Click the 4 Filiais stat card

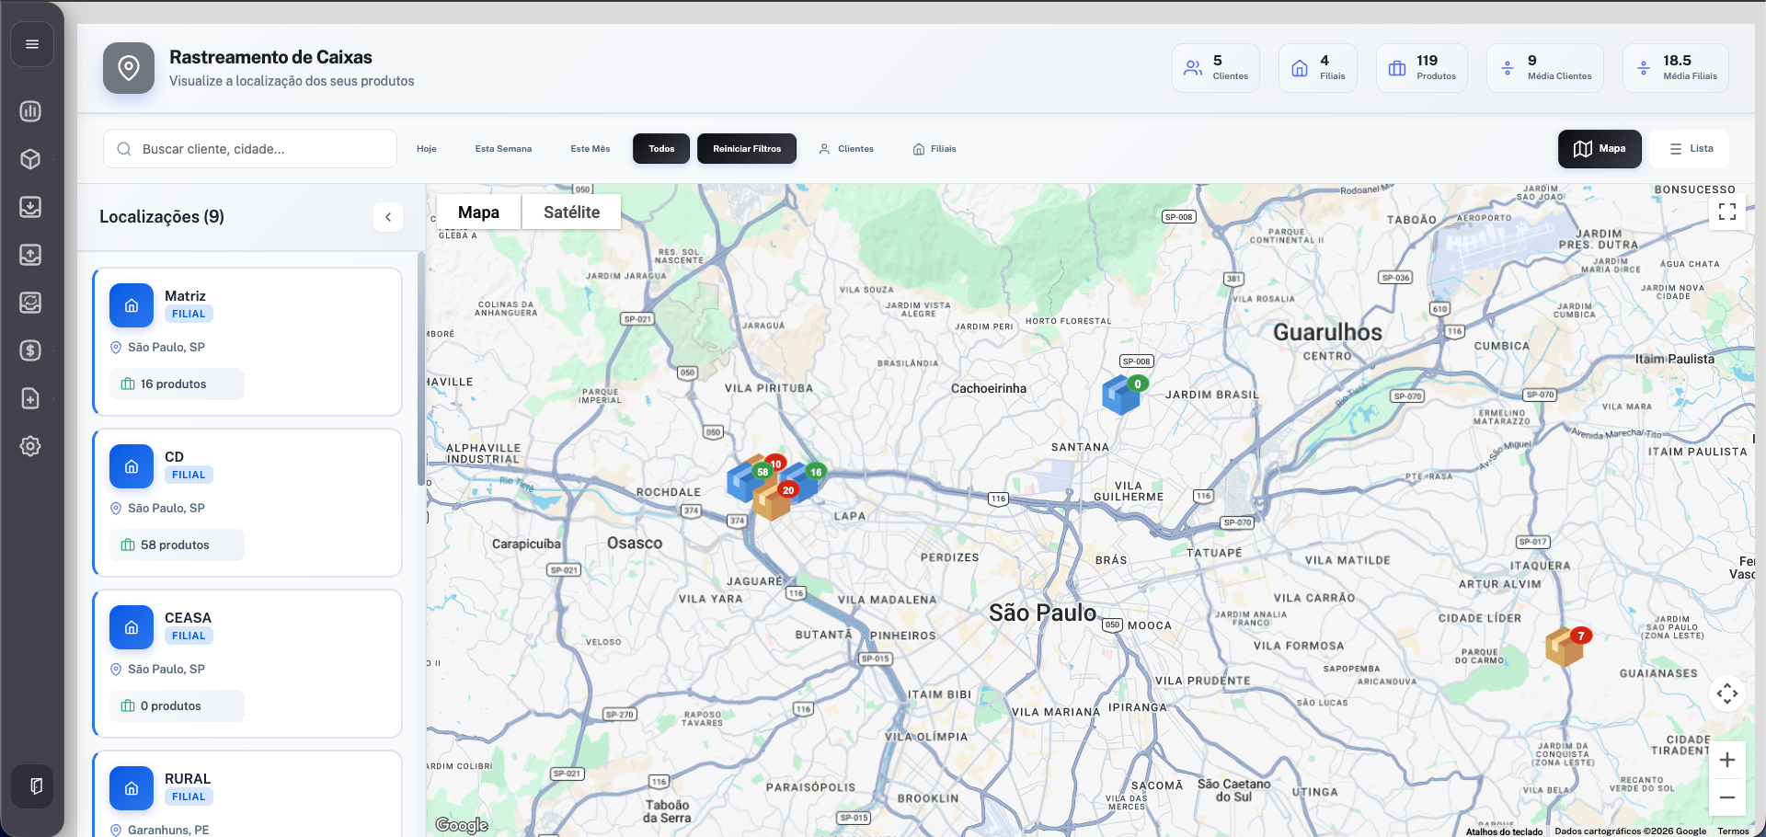[x=1318, y=68]
